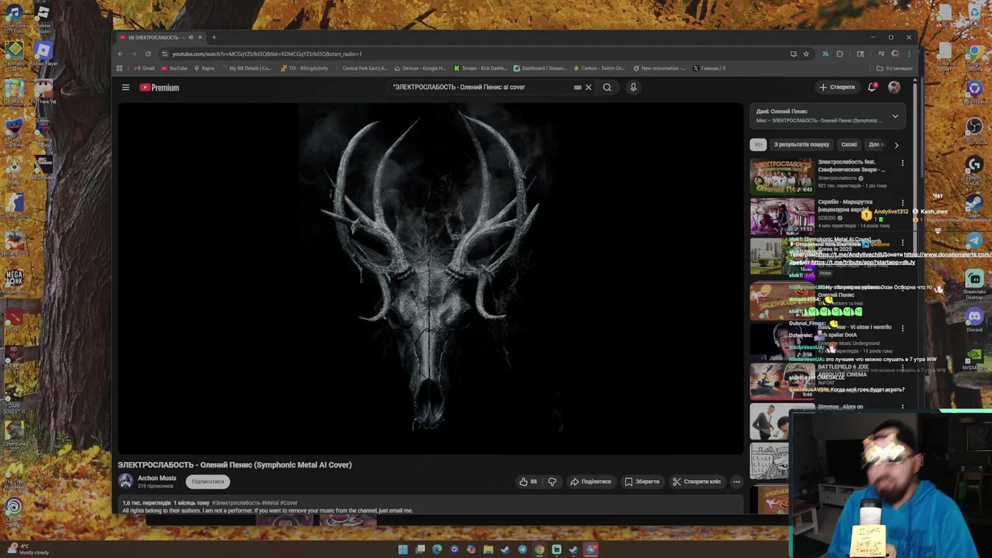Open the Carbon - Twitch bookmark
Viewport: 992px width, 558px height.
click(x=599, y=68)
